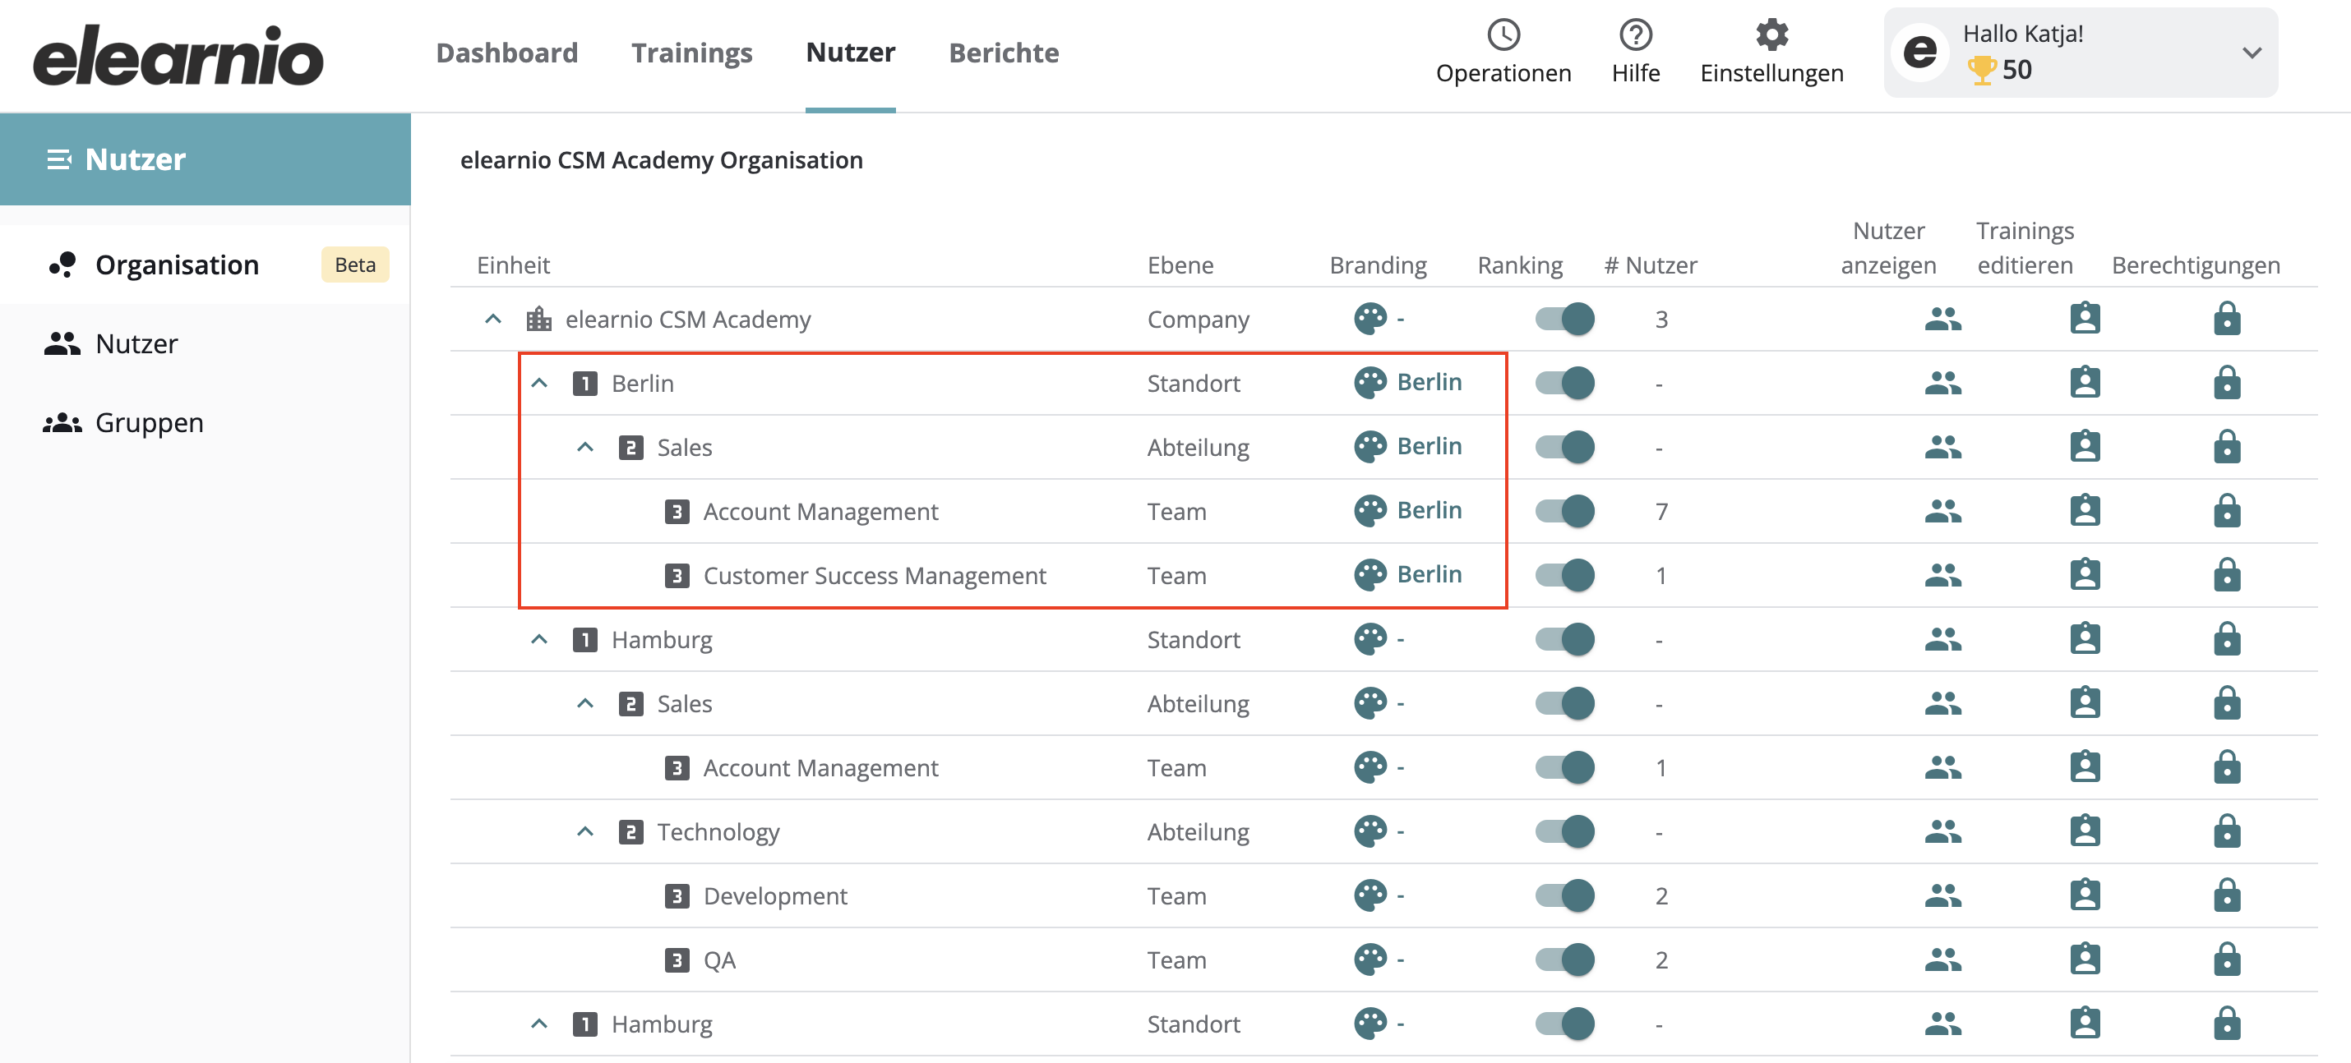Collapse the elearnio CSM Academy node
Viewport: 2351px width, 1063px height.
point(493,319)
